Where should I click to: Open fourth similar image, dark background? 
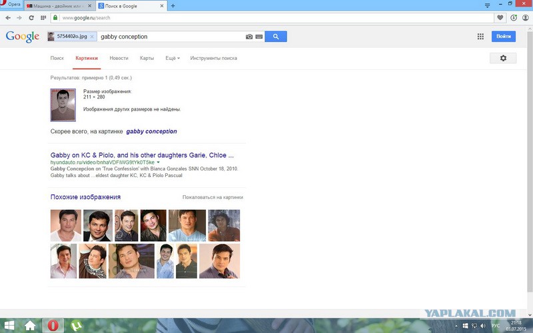pyautogui.click(x=153, y=225)
